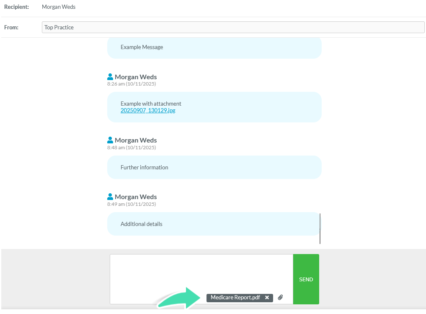426x314 pixels.
Task: Click sender name Morgan Weds at 8:48 am
Action: (x=136, y=140)
